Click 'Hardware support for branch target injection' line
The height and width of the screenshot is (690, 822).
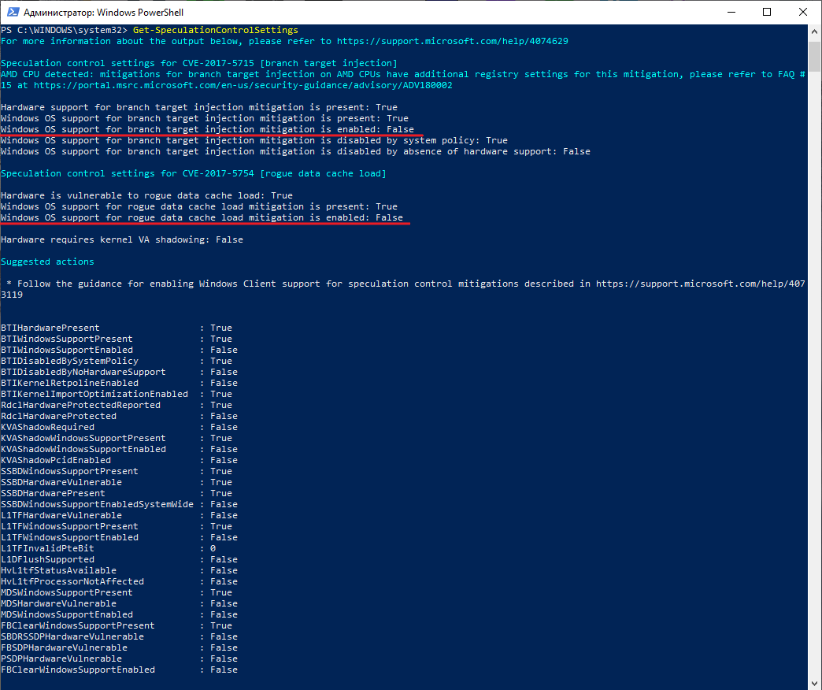pyautogui.click(x=199, y=107)
